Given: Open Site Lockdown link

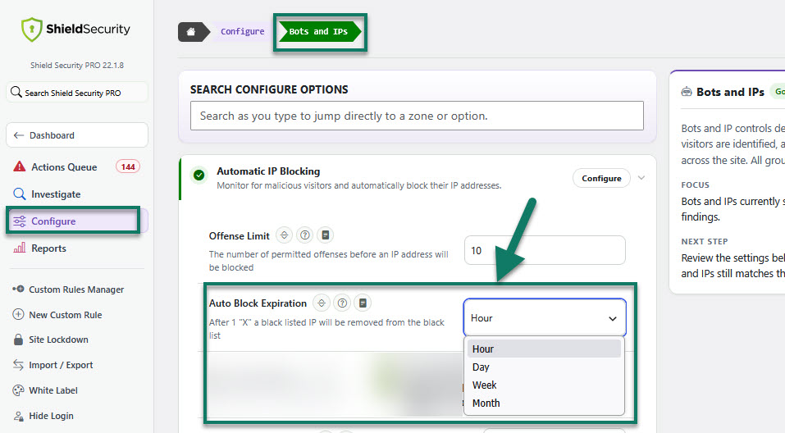Looking at the screenshot, I should point(58,340).
